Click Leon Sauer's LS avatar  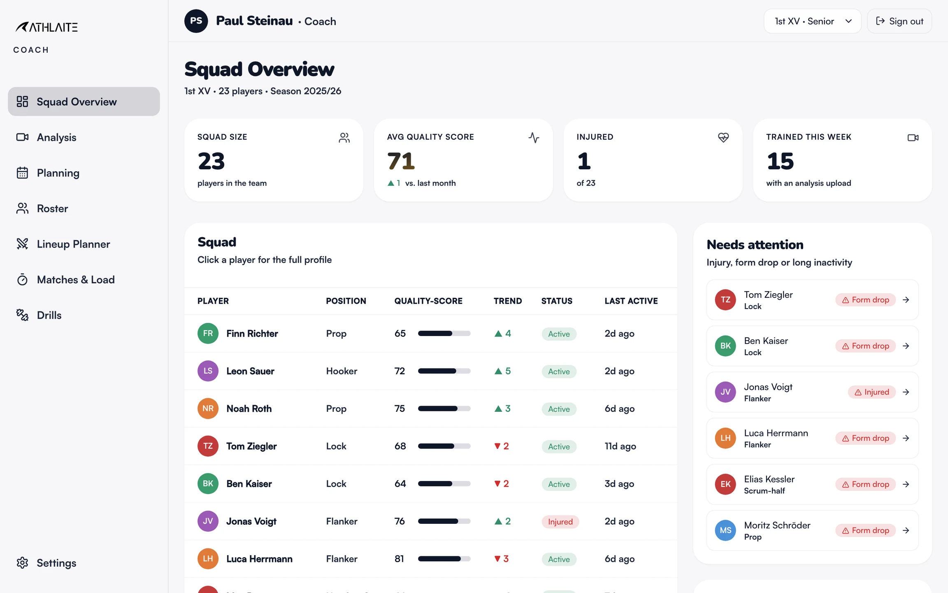tap(208, 371)
